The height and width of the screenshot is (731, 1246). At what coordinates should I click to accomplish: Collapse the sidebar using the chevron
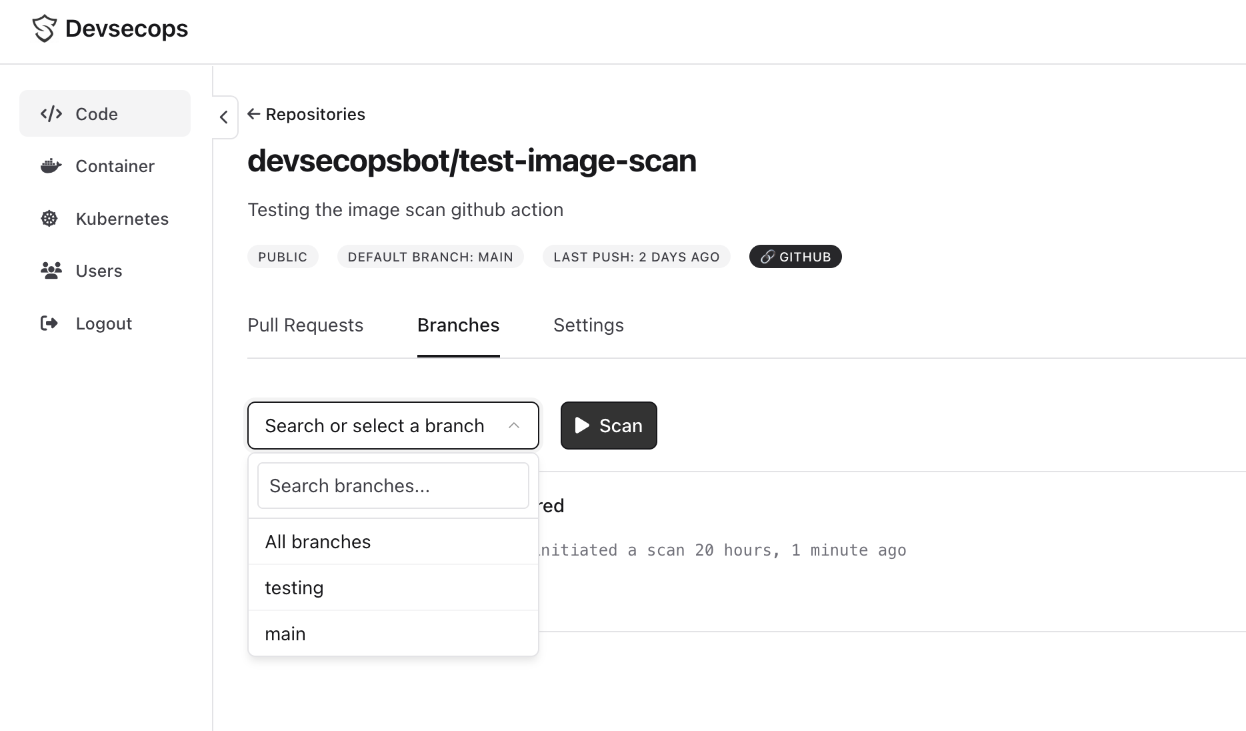coord(224,117)
